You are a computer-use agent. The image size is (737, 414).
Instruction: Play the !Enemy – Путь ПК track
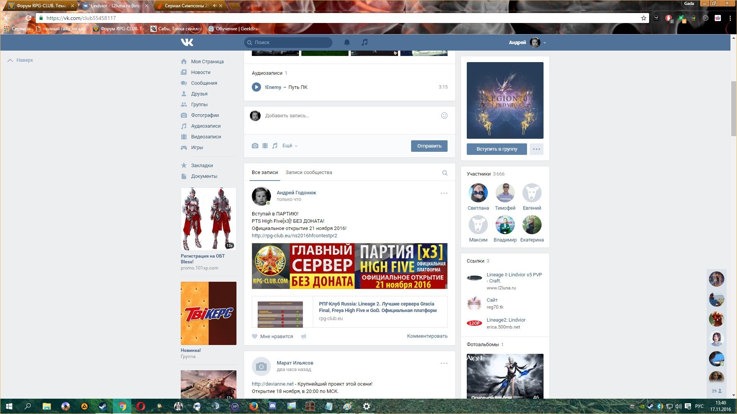click(256, 87)
